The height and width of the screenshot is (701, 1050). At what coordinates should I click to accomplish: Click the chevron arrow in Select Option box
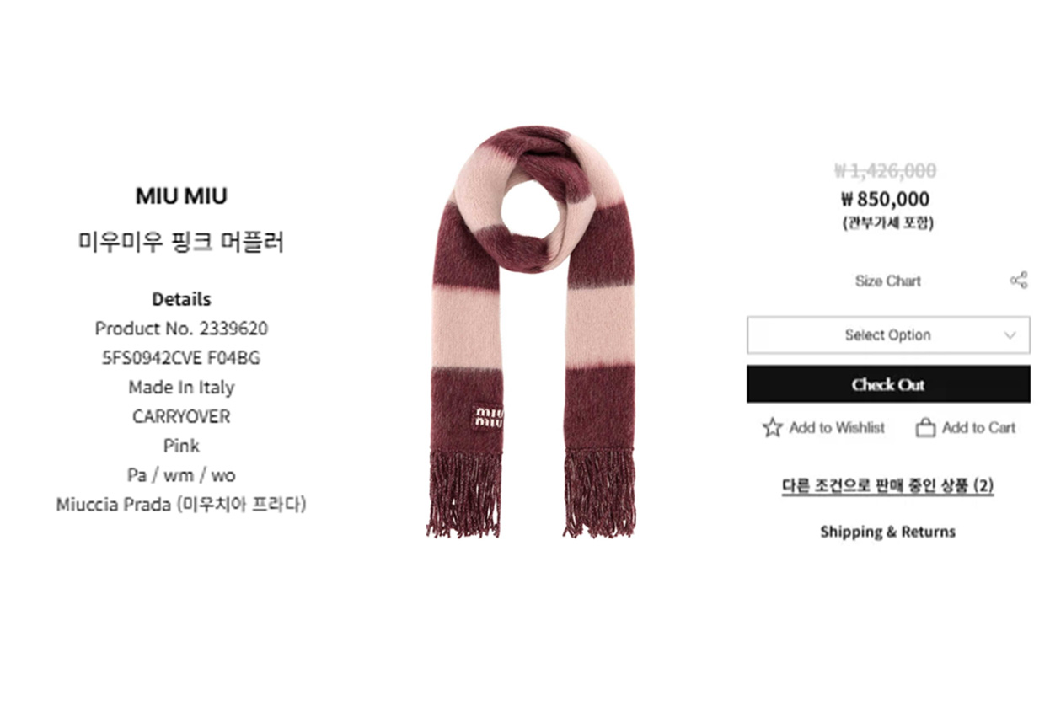click(1010, 335)
